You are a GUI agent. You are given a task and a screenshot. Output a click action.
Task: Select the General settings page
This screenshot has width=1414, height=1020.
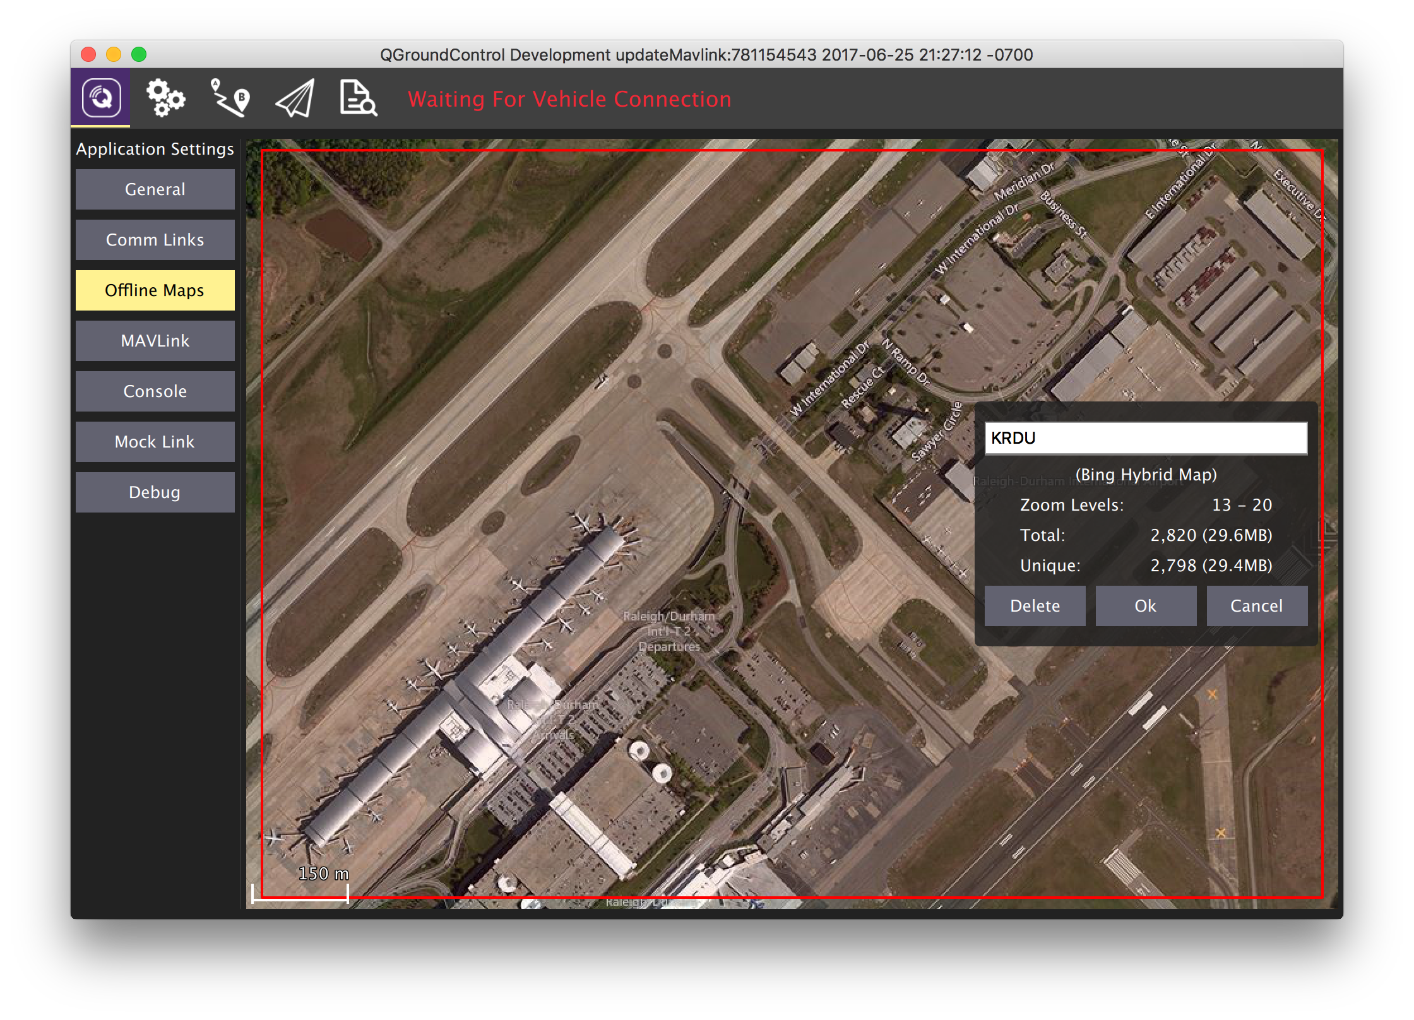(x=155, y=189)
